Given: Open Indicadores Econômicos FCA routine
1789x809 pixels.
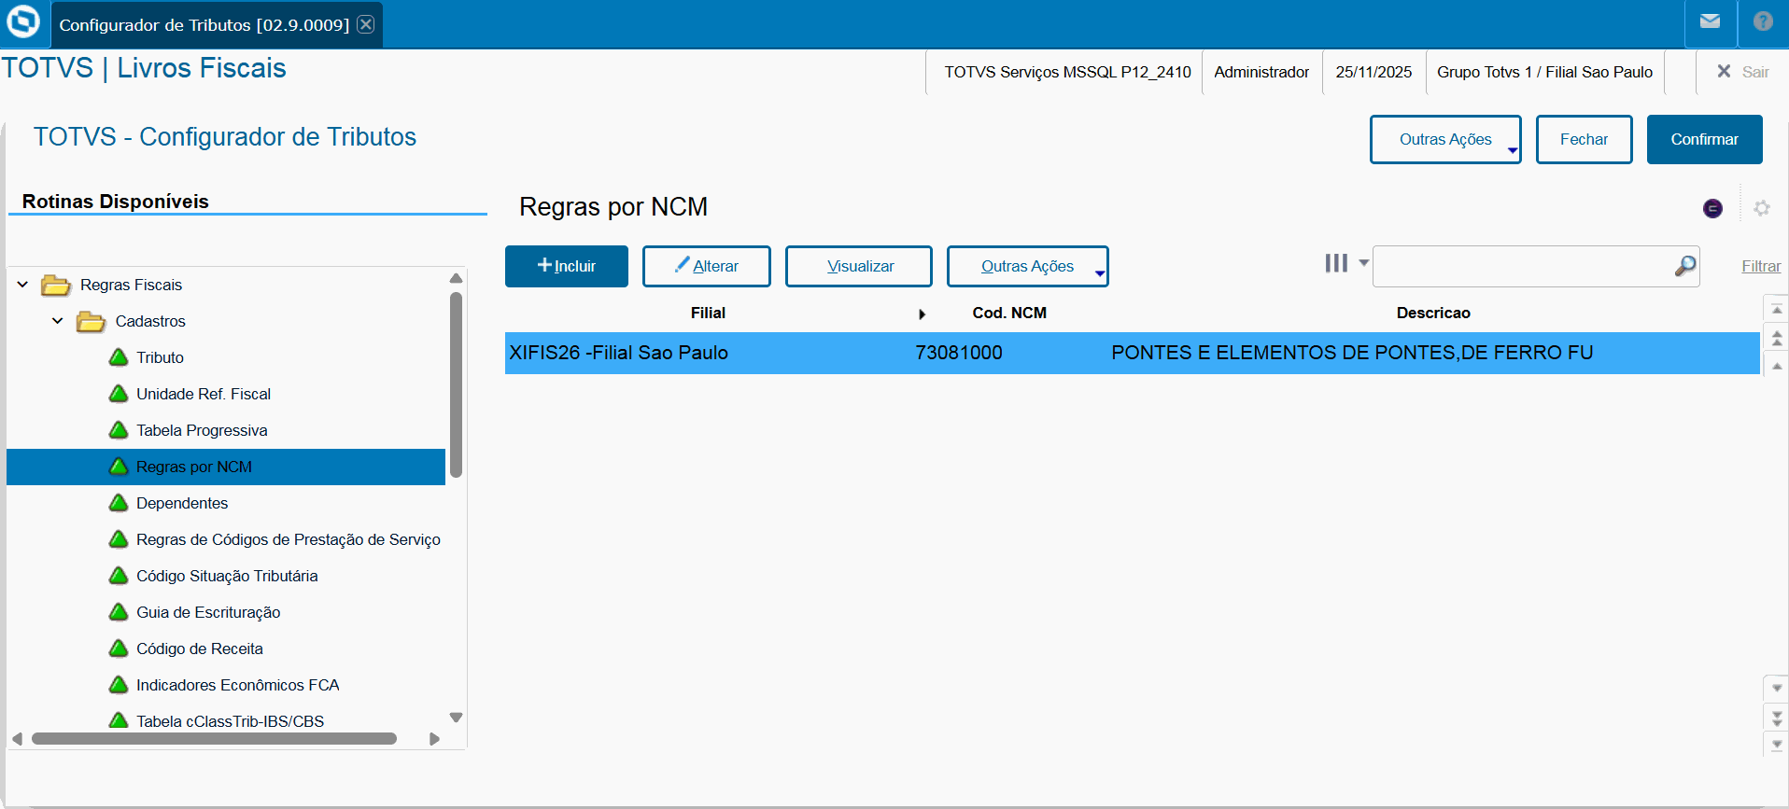Looking at the screenshot, I should [238, 685].
